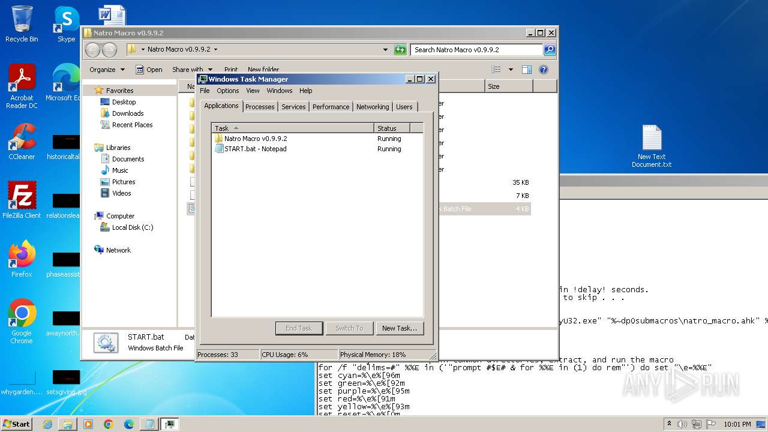Switch to the Services tab
Image resolution: width=768 pixels, height=432 pixels.
(293, 107)
